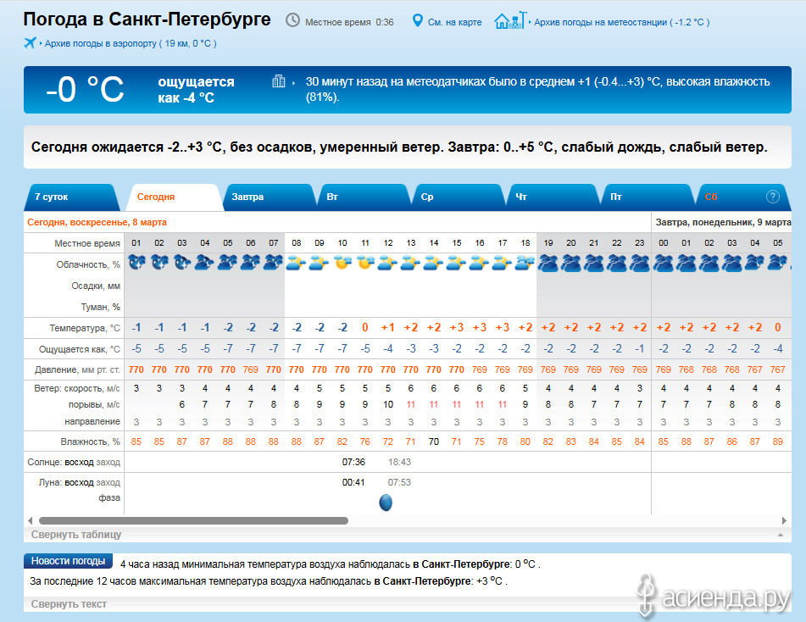Click the cloud icon at hour 19

(548, 264)
